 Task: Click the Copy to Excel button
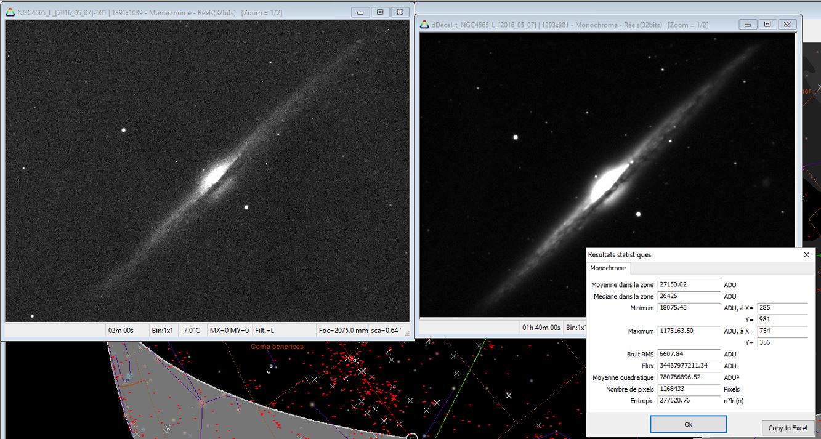pyautogui.click(x=788, y=428)
